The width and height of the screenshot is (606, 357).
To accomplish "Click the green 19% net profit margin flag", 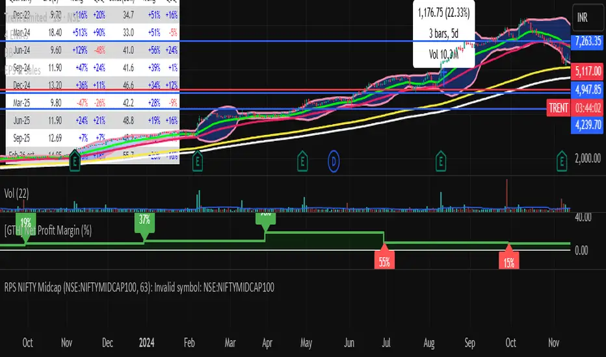I will [26, 223].
